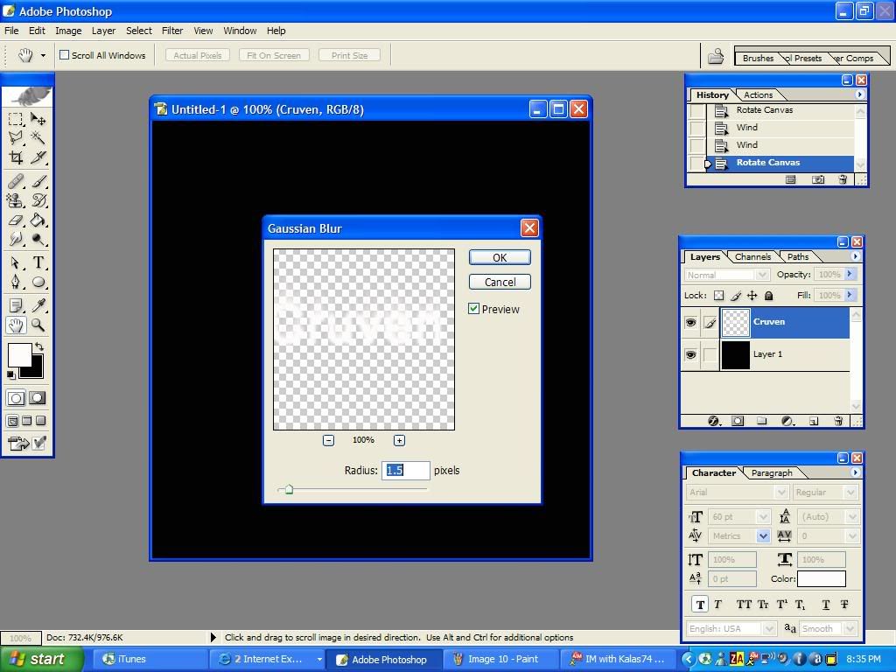Select the Rectangular Marquee tool
896x672 pixels.
pyautogui.click(x=16, y=119)
